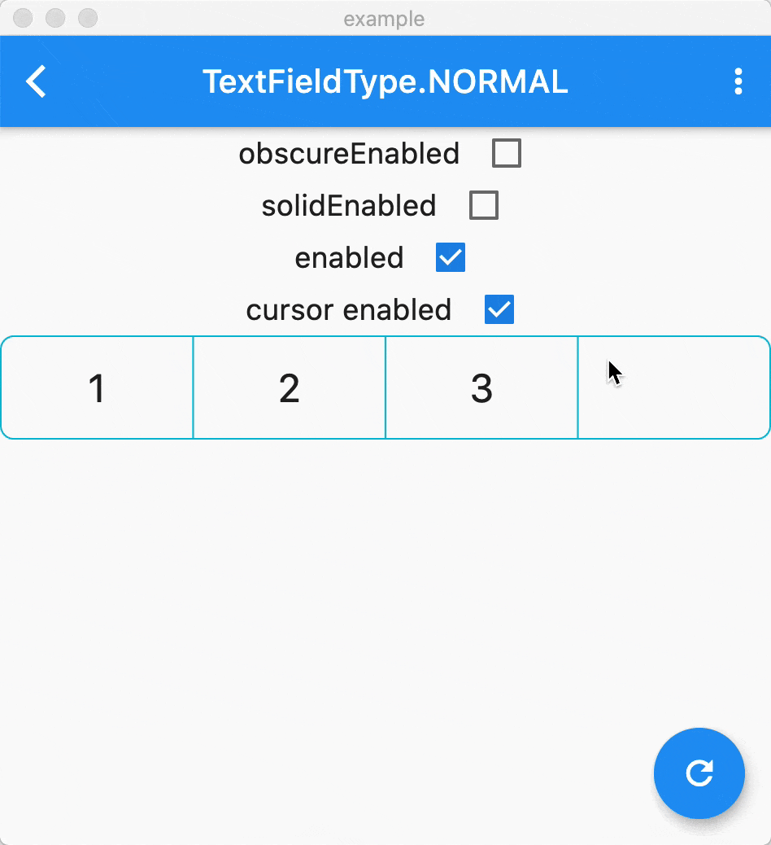Click the empty fourth PIN cell
This screenshot has width=771, height=845.
pos(673,387)
